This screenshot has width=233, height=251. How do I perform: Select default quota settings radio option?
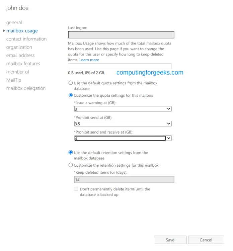tap(70, 83)
